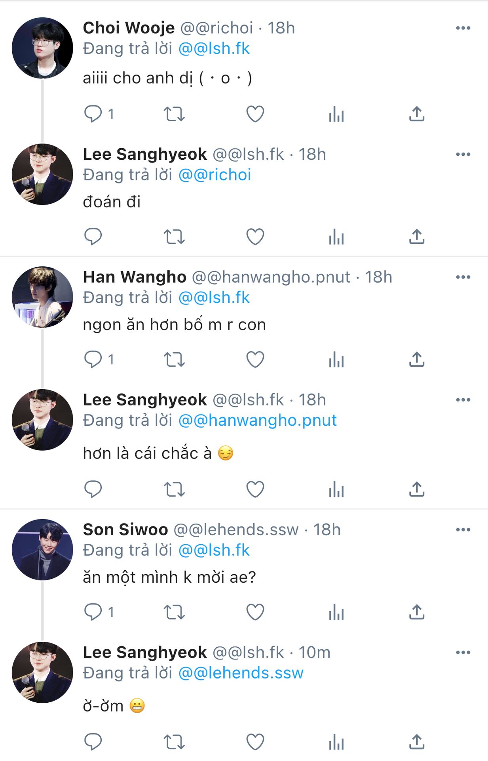Like Lee Sanghyeok's "ờ-ờm" reply

pos(255,742)
